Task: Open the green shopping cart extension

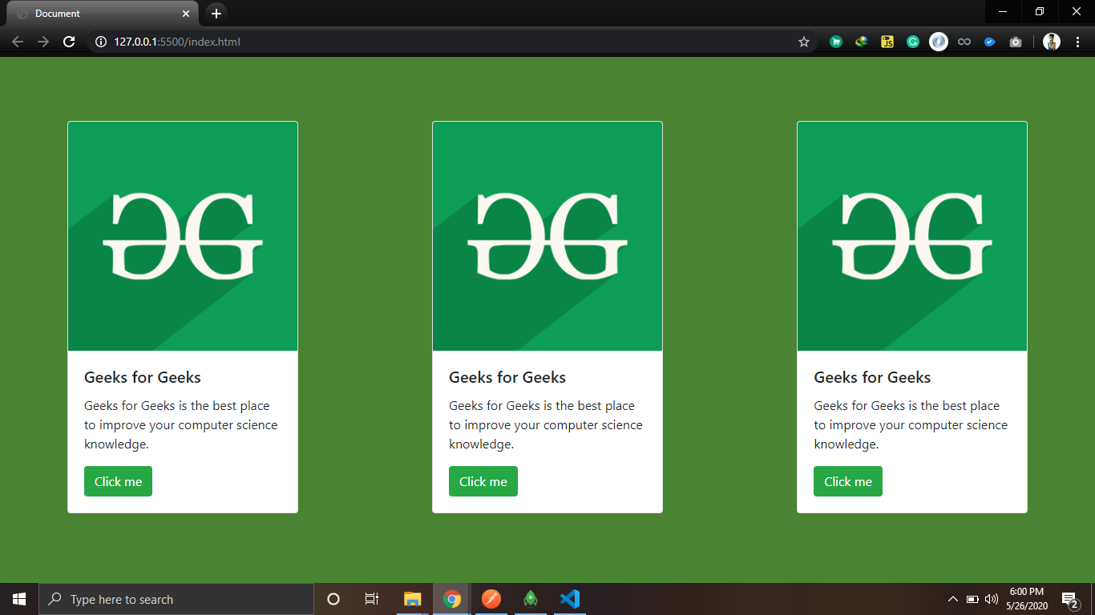Action: click(x=836, y=42)
